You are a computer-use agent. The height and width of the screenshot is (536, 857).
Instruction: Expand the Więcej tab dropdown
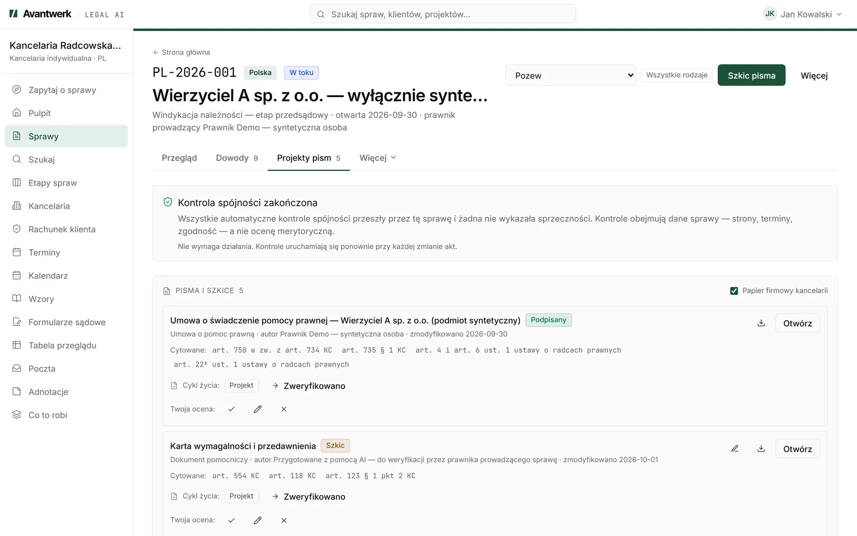378,158
